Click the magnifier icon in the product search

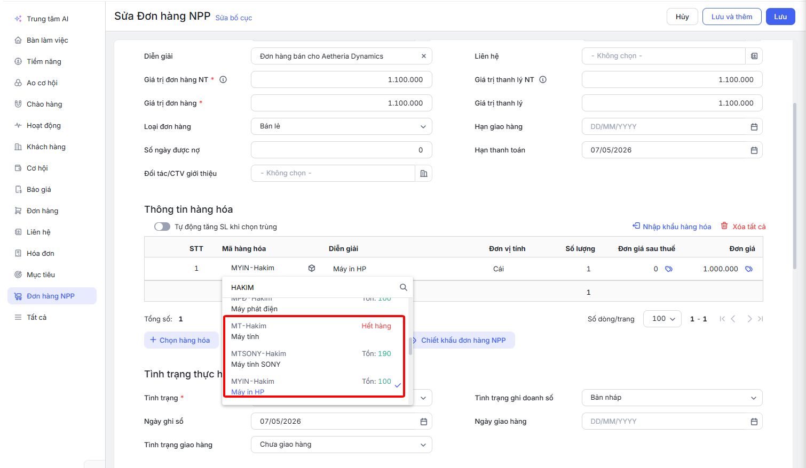[404, 287]
